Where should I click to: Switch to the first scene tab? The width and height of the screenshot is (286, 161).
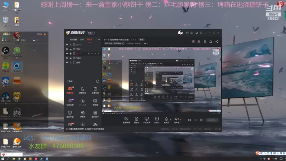click(x=73, y=40)
